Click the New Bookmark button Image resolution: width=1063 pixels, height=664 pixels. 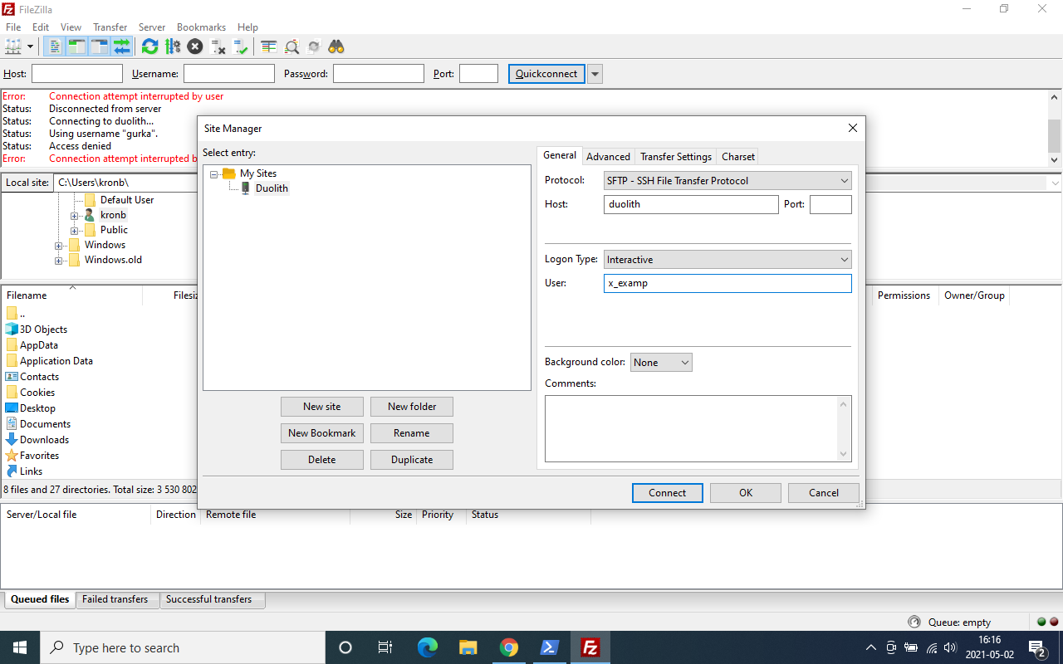(322, 433)
